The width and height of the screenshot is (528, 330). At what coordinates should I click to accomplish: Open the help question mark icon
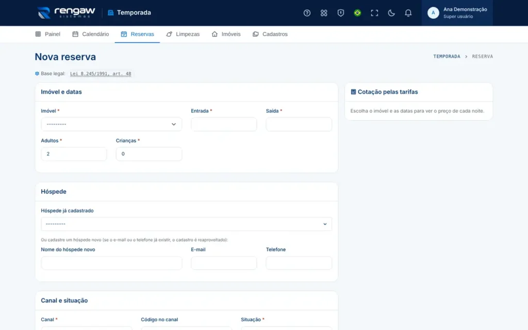(x=307, y=13)
